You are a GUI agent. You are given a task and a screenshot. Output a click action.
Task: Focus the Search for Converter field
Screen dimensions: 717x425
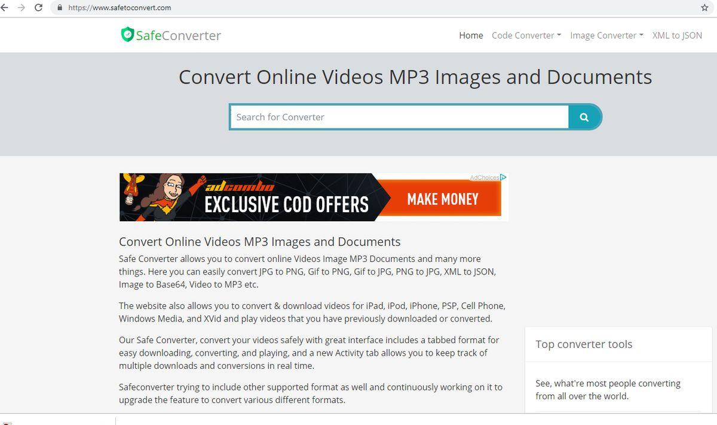(399, 117)
